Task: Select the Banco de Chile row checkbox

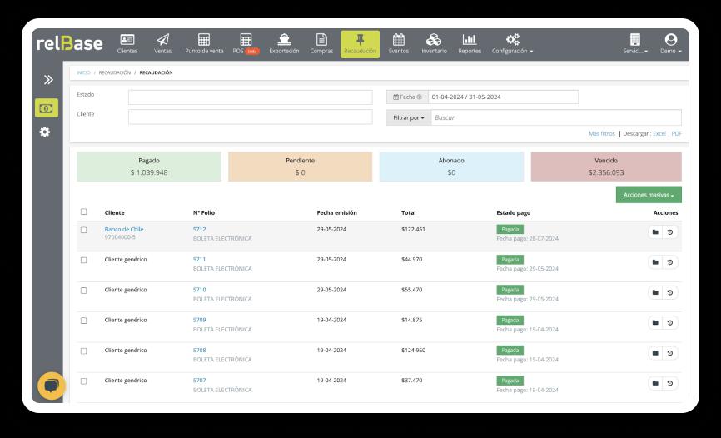Action: click(83, 230)
